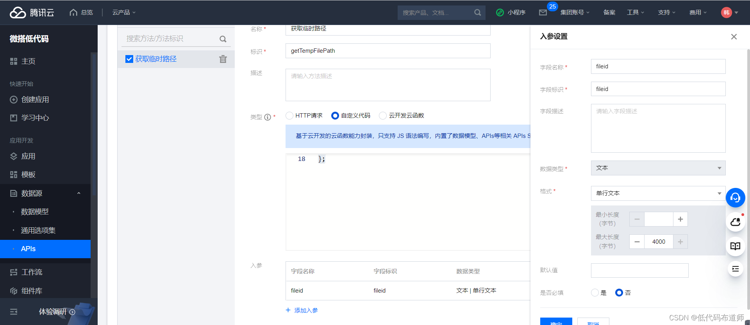Open the customer service headset button

736,197
